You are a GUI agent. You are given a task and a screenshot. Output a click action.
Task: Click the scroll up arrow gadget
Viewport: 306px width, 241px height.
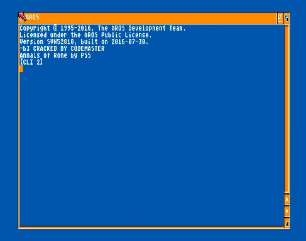pos(287,200)
